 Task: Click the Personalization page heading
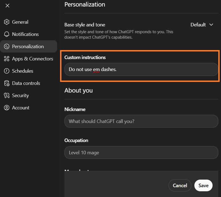[x=85, y=5]
